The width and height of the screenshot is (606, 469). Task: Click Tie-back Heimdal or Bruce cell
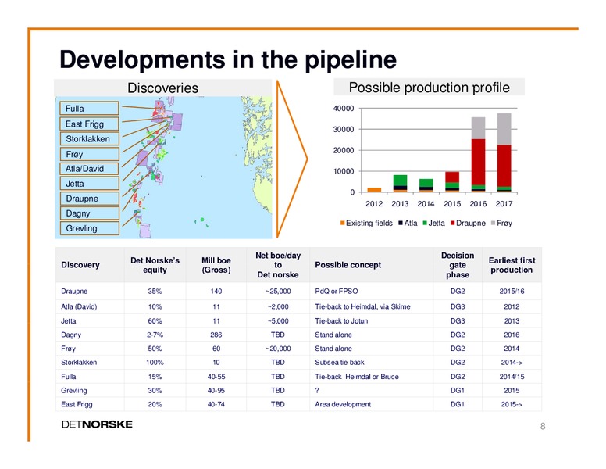(x=357, y=377)
